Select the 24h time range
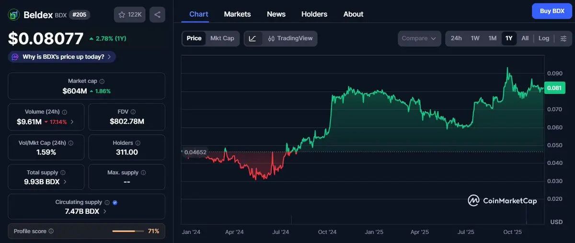Viewport: 575px width, 243px height. [456, 38]
